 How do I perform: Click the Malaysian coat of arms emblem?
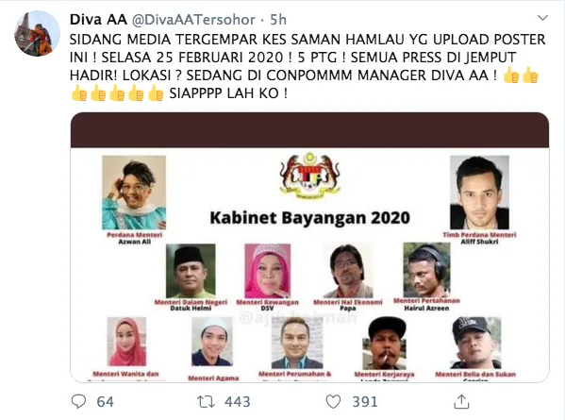click(x=309, y=176)
